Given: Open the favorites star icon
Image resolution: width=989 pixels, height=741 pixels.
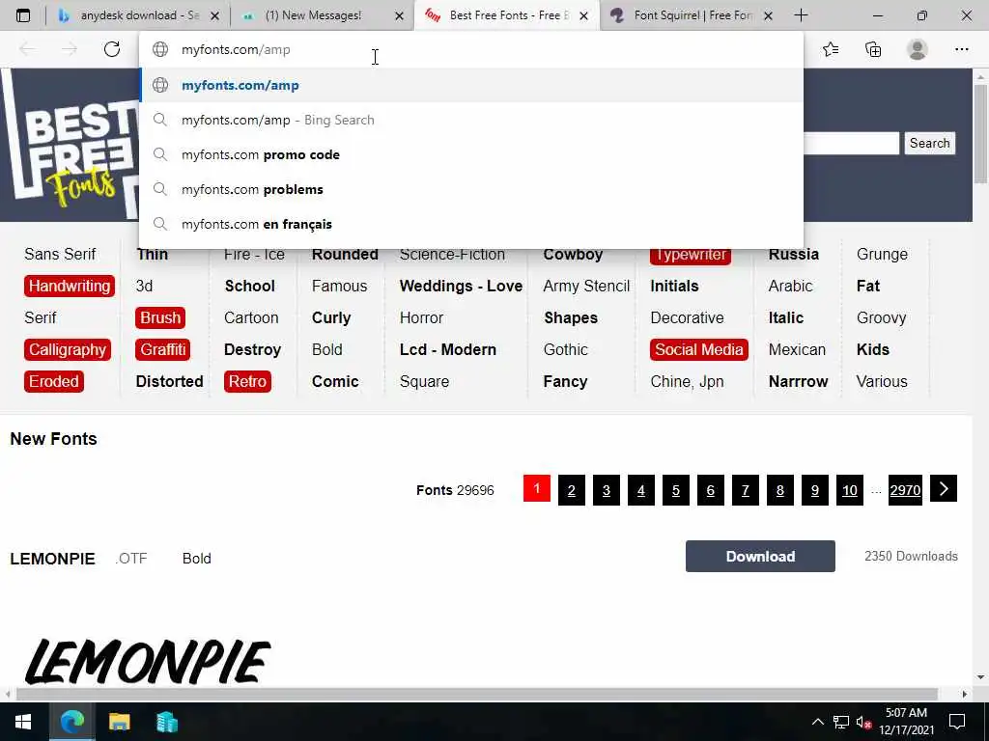Looking at the screenshot, I should (831, 49).
